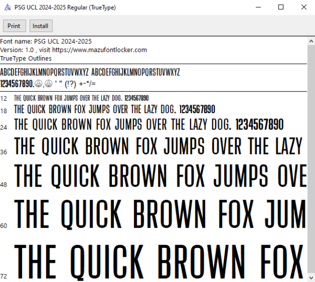Image resolution: width=315 pixels, height=282 pixels.
Task: Click the 'TrueType Outlines' text
Action: (x=26, y=58)
